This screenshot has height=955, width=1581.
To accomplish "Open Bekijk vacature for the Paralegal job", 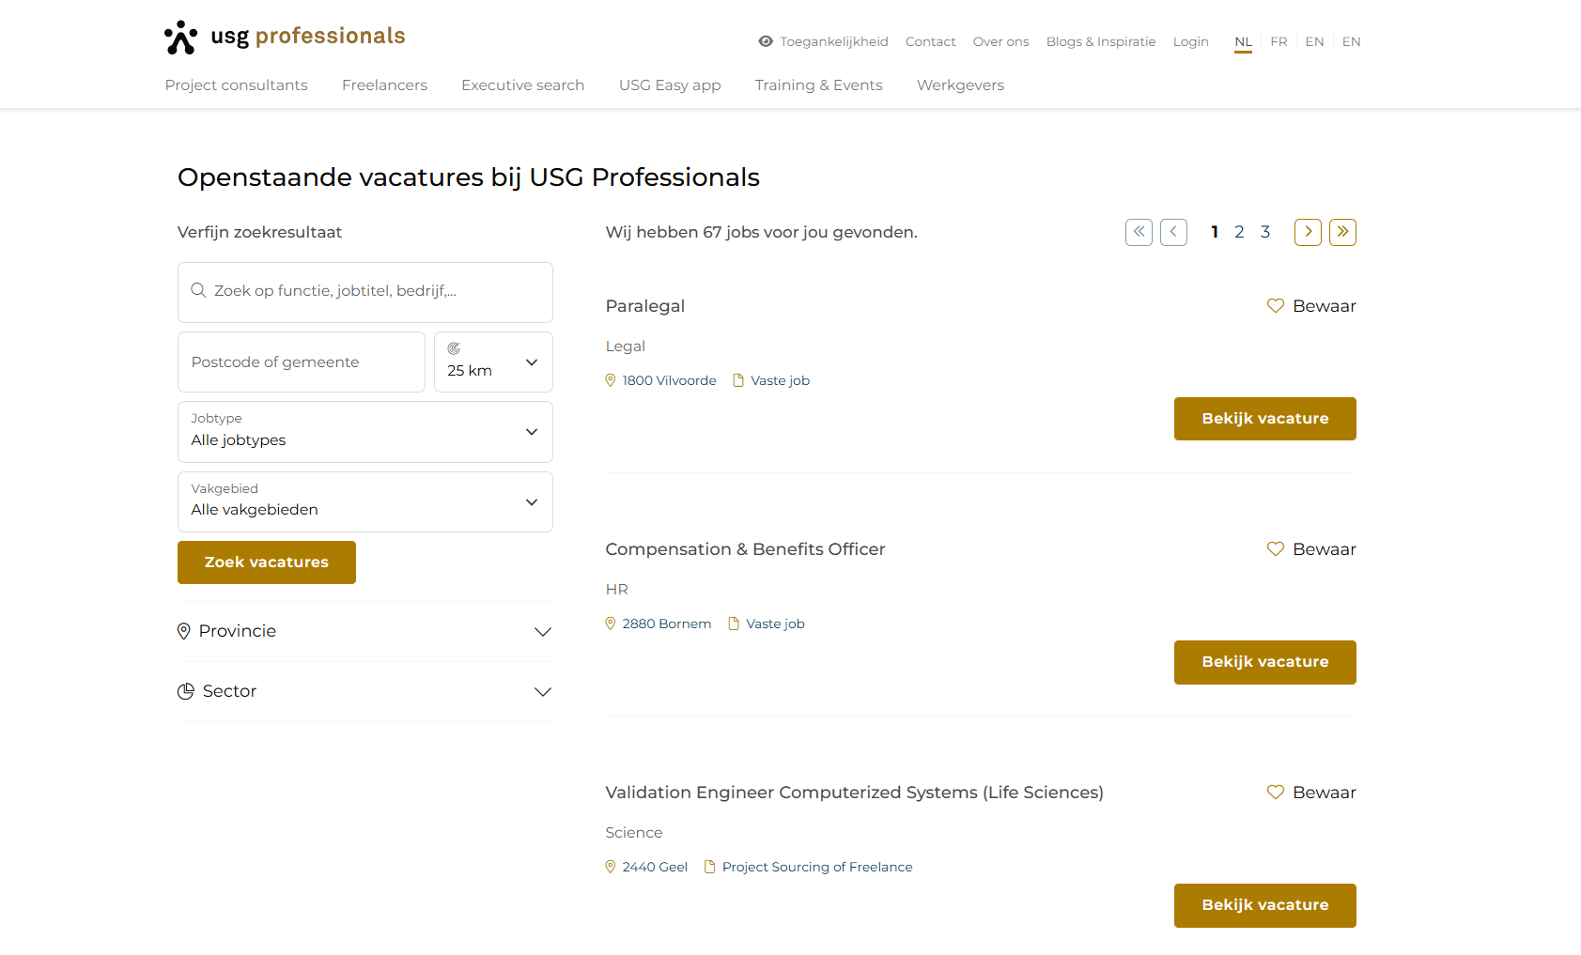I will [1264, 419].
